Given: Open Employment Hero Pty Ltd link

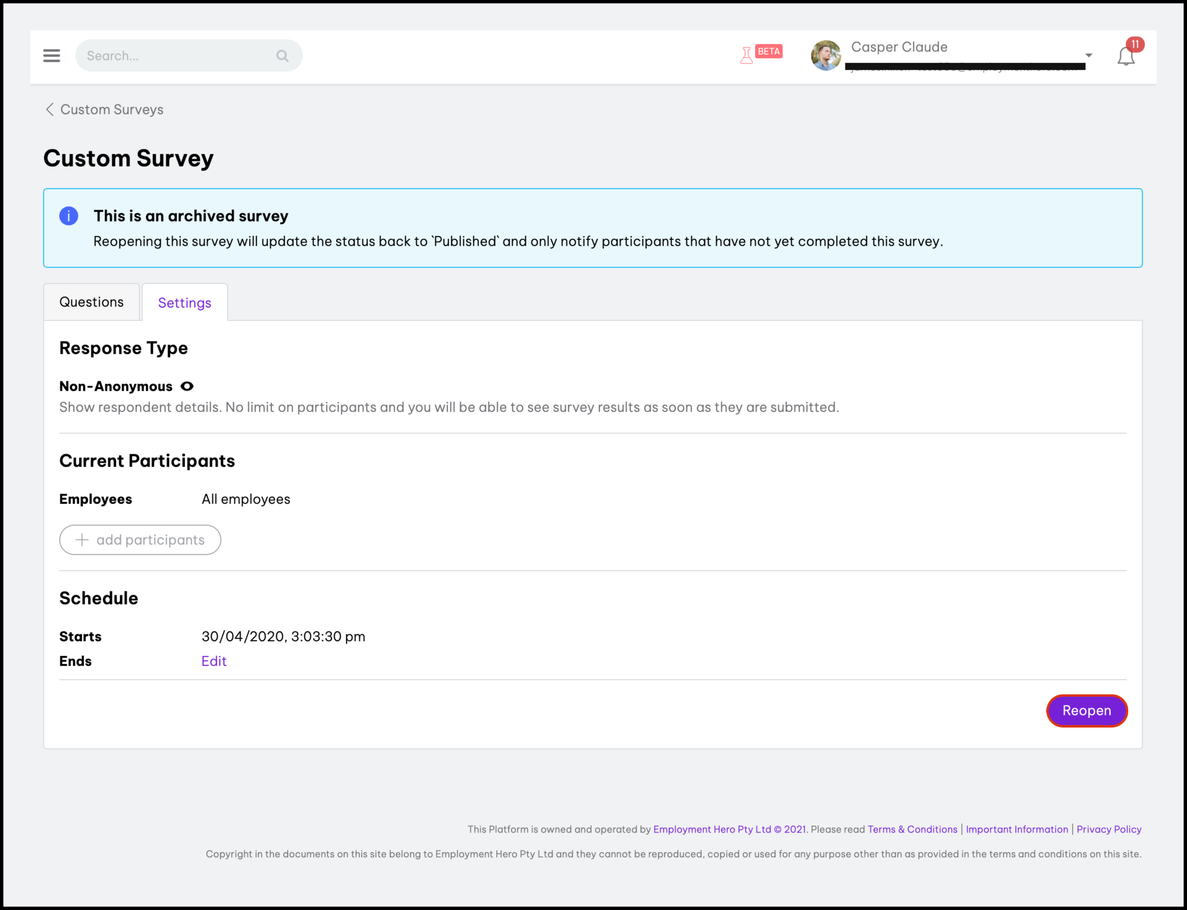Looking at the screenshot, I should [712, 829].
